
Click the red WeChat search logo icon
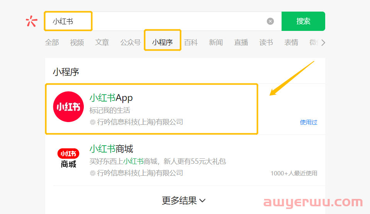32,21
